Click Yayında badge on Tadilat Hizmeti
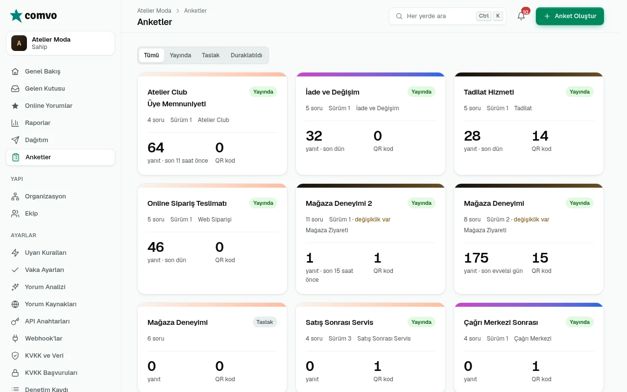The width and height of the screenshot is (627, 392). 579,92
